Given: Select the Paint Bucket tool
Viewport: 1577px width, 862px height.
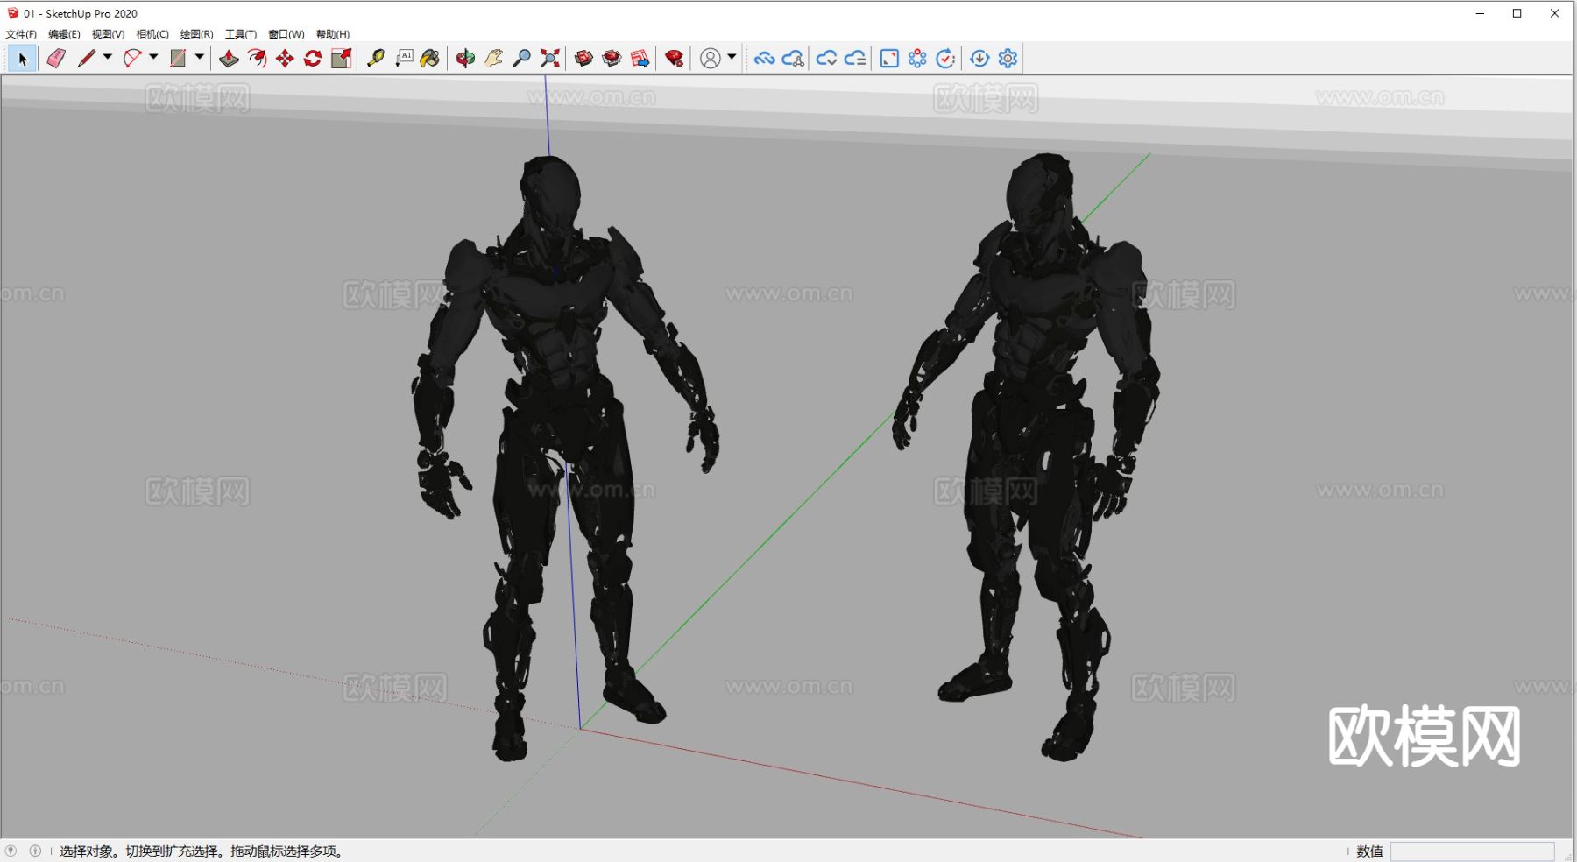Looking at the screenshot, I should [430, 59].
